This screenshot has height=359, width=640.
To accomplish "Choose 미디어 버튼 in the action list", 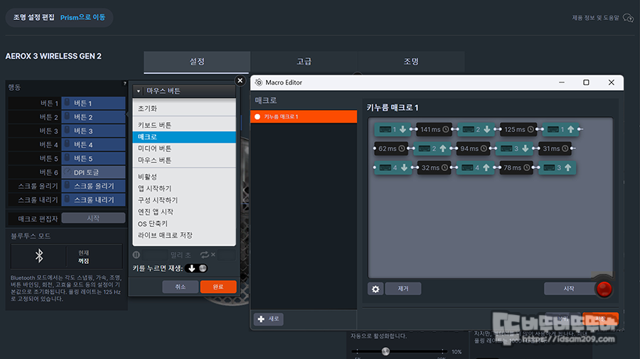I will [x=184, y=148].
